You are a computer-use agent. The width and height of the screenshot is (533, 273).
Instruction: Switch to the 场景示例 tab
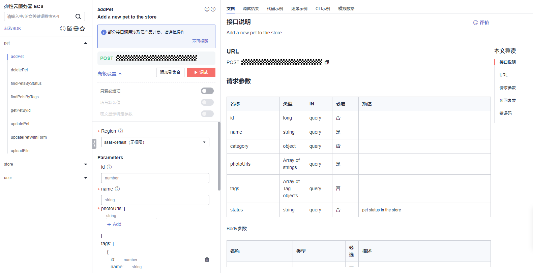(299, 9)
